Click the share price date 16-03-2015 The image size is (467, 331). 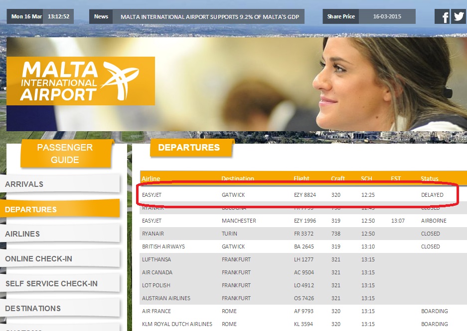coord(387,16)
